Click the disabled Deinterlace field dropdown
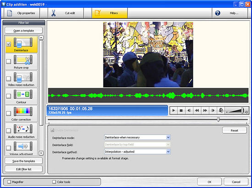Viewport: 252px width, 188px height. (x=137, y=145)
